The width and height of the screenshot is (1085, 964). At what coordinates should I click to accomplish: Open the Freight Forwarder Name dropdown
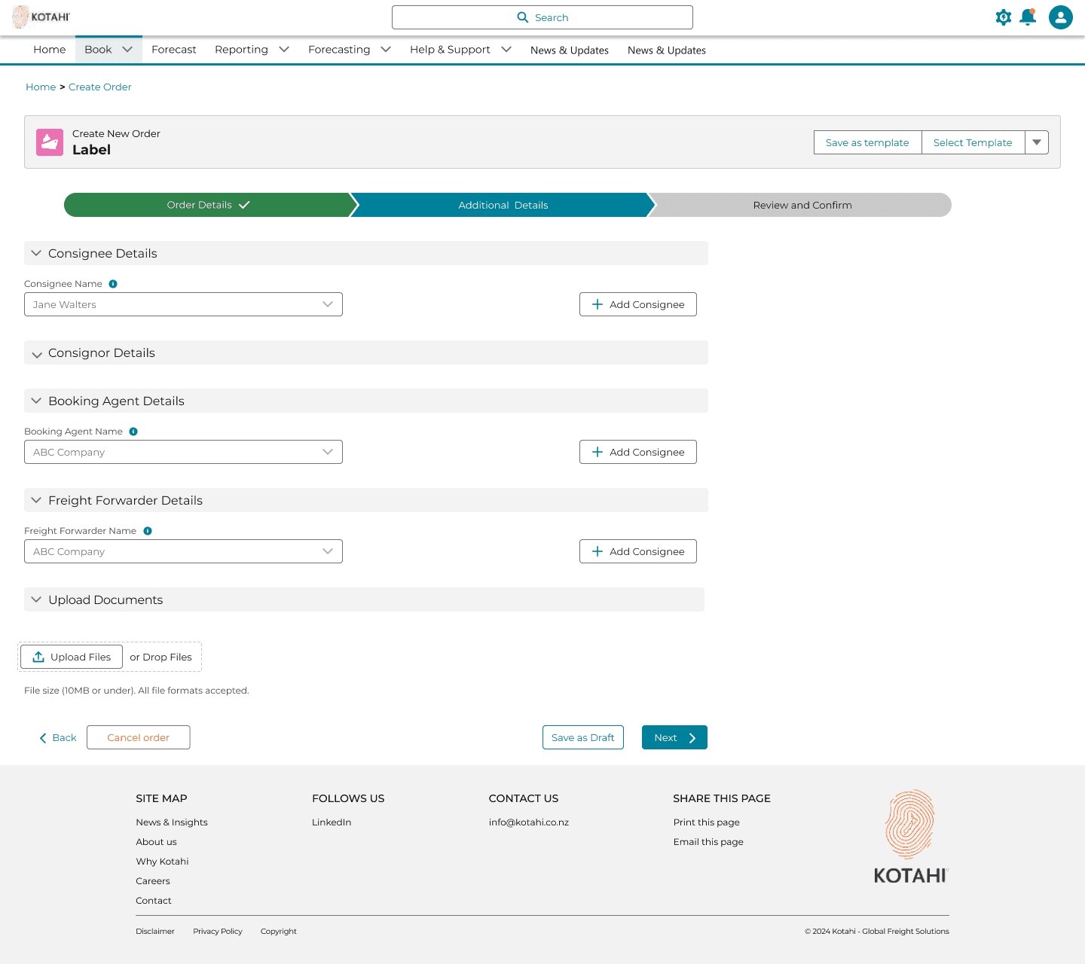click(x=183, y=551)
